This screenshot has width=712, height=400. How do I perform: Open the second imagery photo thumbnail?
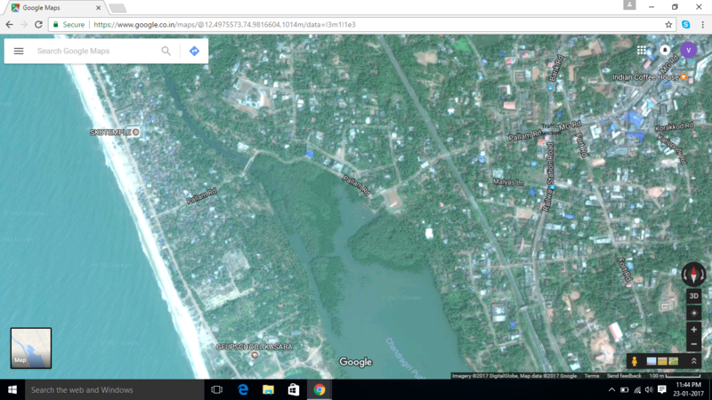pyautogui.click(x=662, y=362)
